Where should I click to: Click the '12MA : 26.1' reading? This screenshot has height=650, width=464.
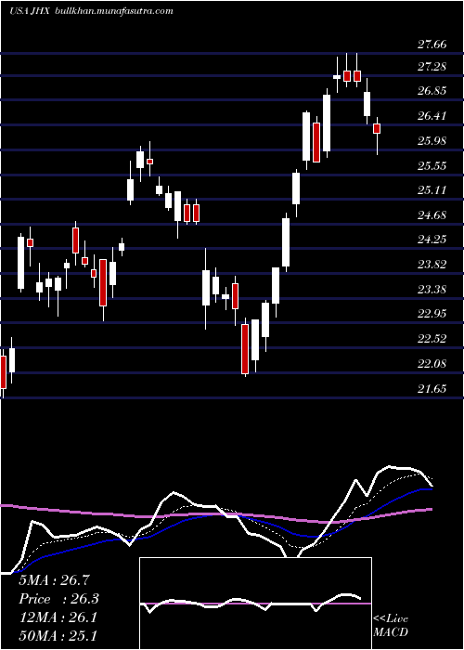(58, 617)
